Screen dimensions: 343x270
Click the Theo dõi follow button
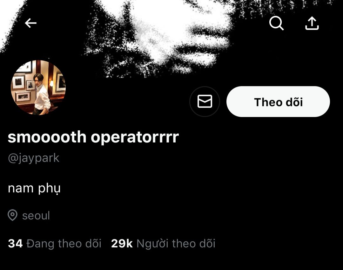pyautogui.click(x=278, y=101)
